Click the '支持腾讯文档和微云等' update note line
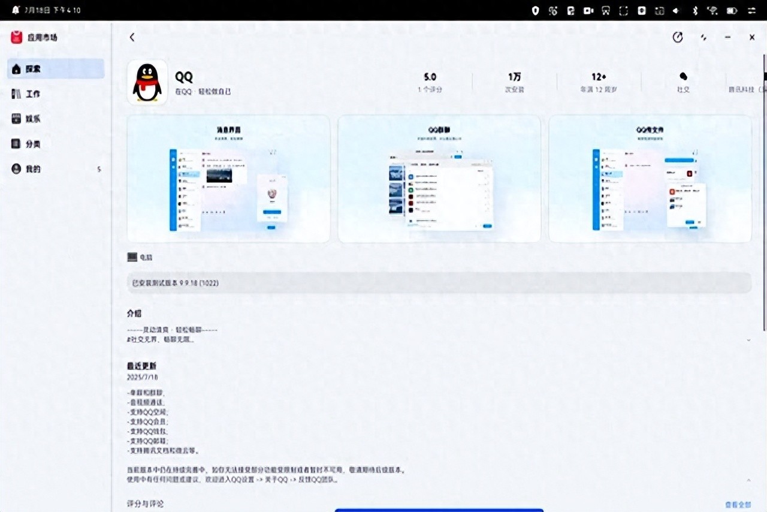 [x=164, y=450]
